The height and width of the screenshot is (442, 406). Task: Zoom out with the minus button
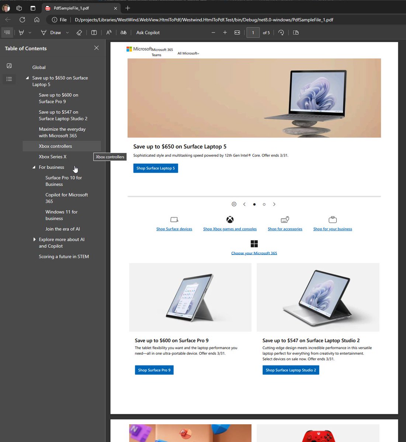[213, 32]
